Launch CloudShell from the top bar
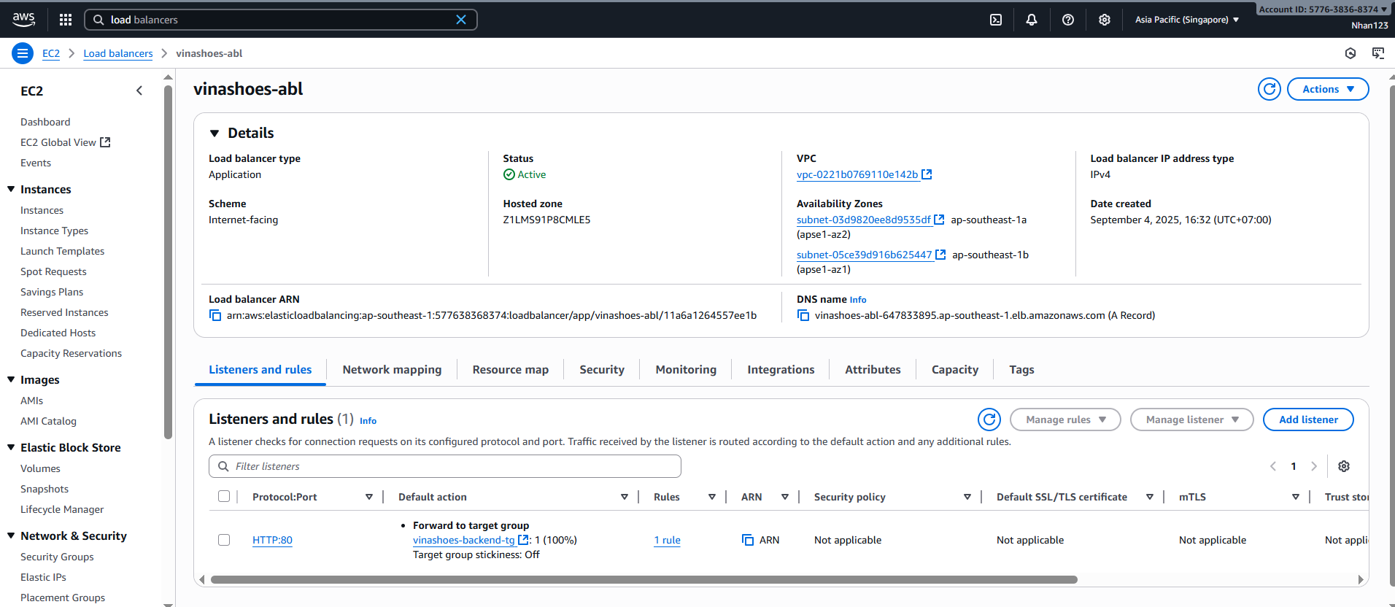Screen dimensions: 1395x607 [996, 20]
